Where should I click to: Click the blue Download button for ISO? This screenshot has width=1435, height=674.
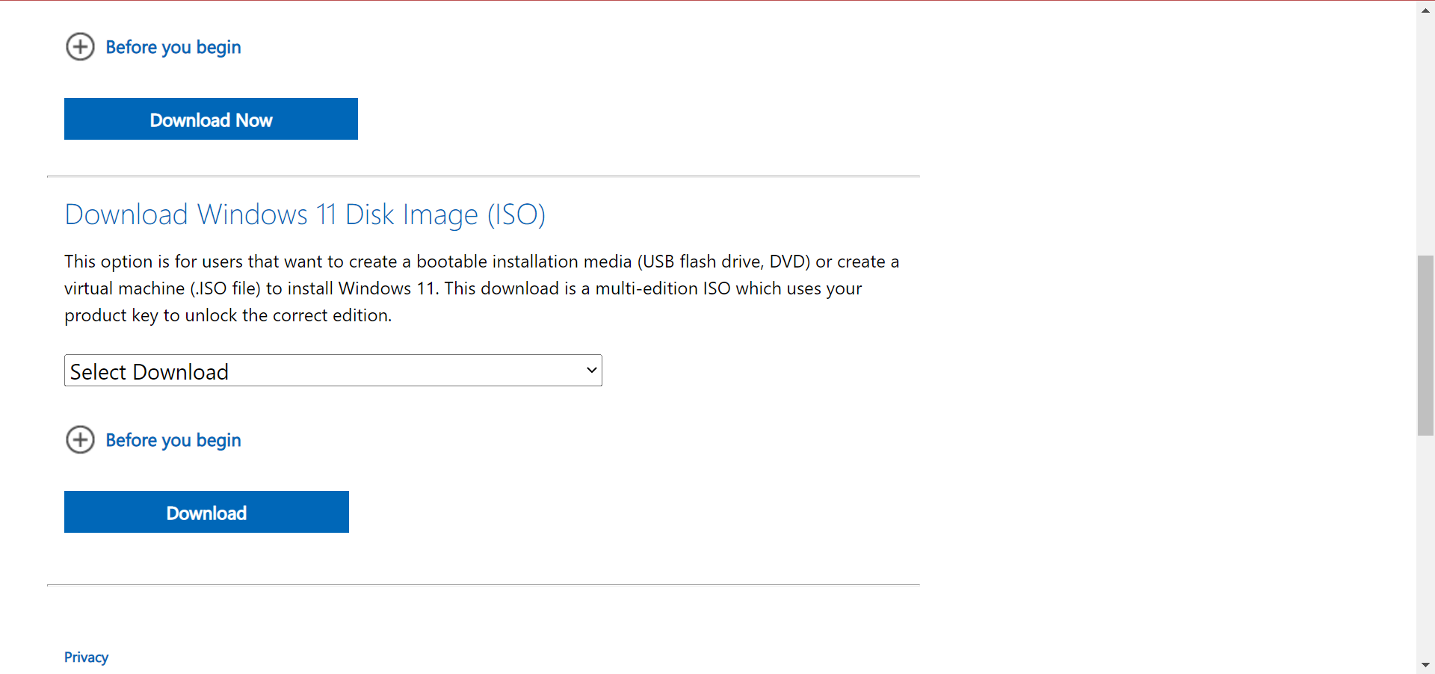click(x=206, y=512)
